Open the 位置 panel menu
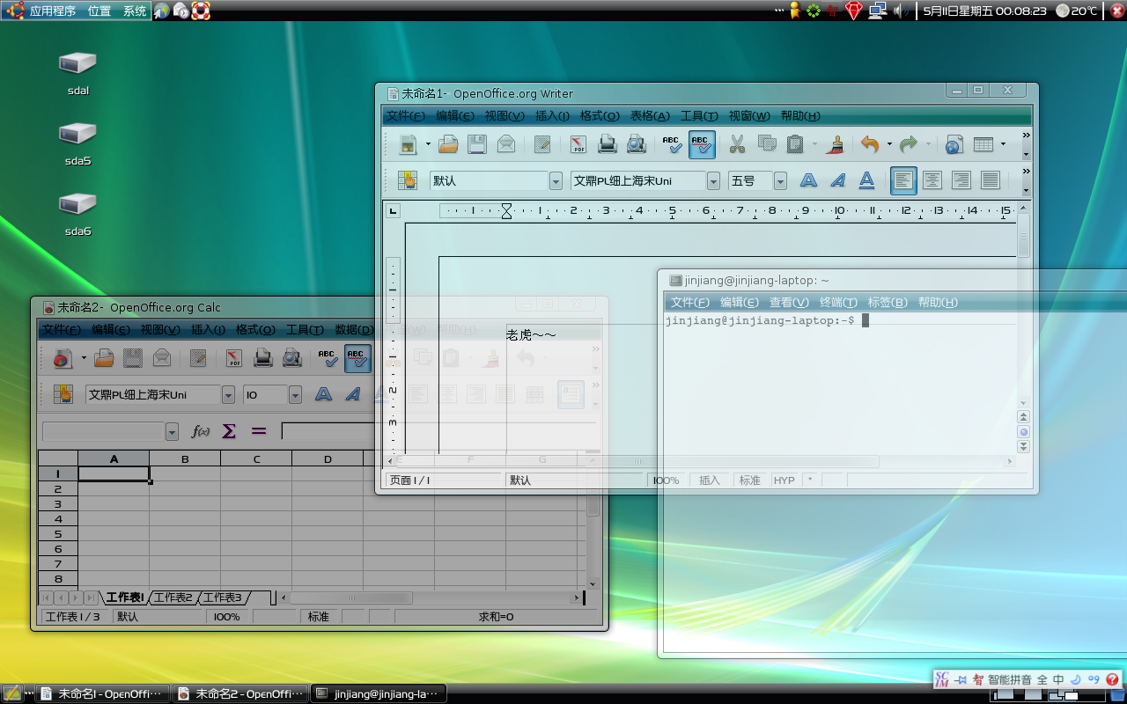This screenshot has width=1127, height=704. coord(99,11)
